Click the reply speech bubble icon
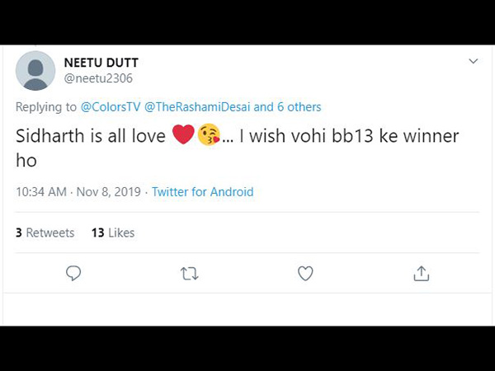The height and width of the screenshot is (371, 495). (x=73, y=273)
